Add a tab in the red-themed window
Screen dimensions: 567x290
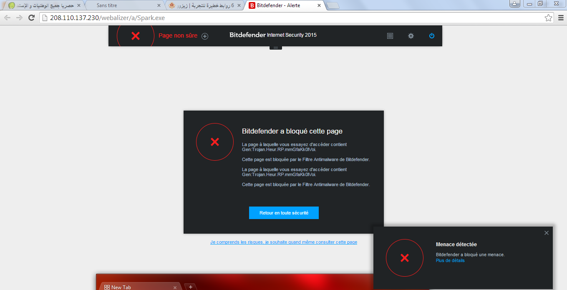point(190,287)
